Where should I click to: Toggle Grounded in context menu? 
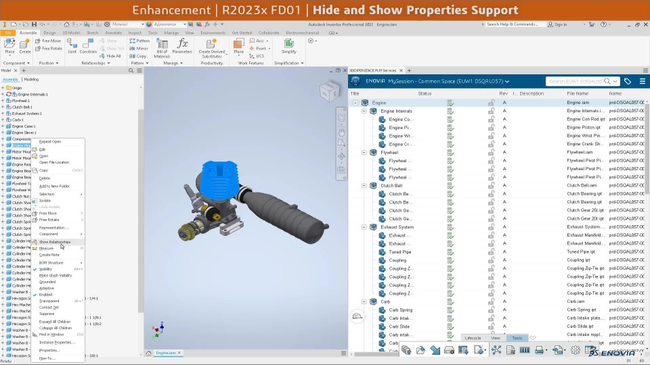tap(47, 282)
